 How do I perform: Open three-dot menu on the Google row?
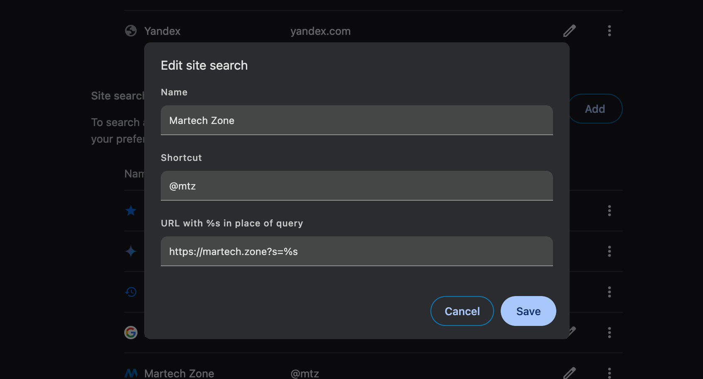coord(609,333)
